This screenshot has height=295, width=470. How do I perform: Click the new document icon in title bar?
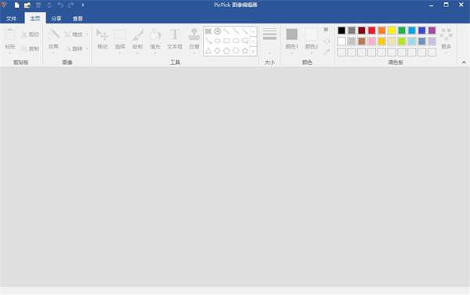tap(16, 5)
